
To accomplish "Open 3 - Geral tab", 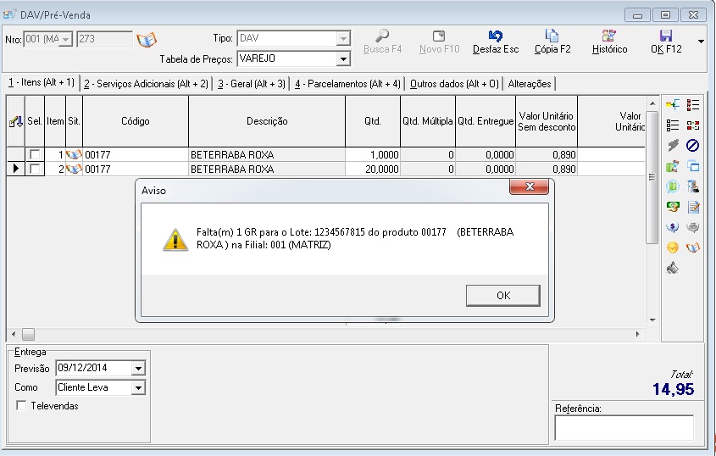I will point(251,84).
